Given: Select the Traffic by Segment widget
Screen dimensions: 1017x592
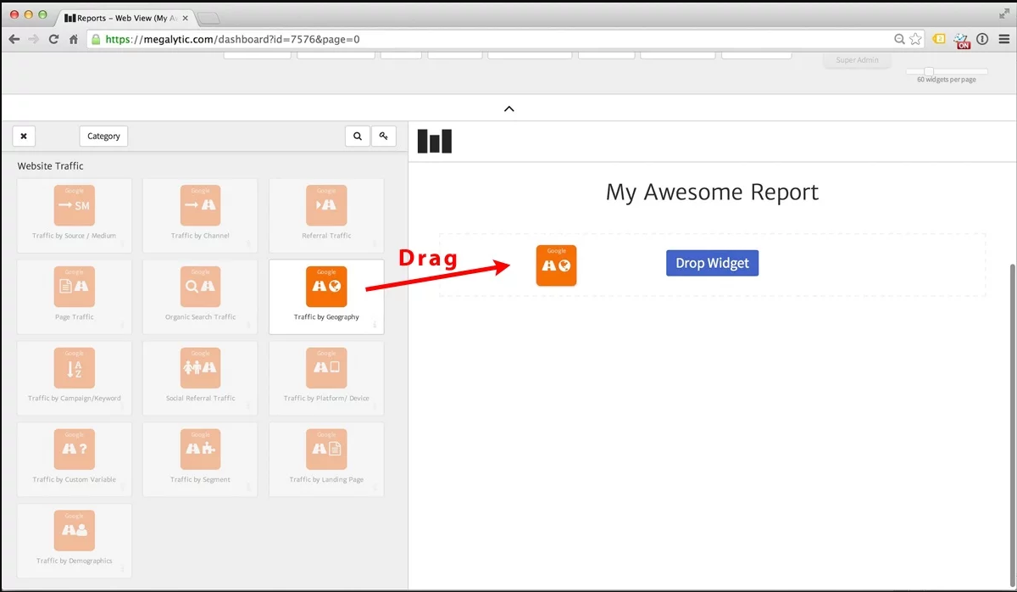Looking at the screenshot, I should [x=200, y=460].
